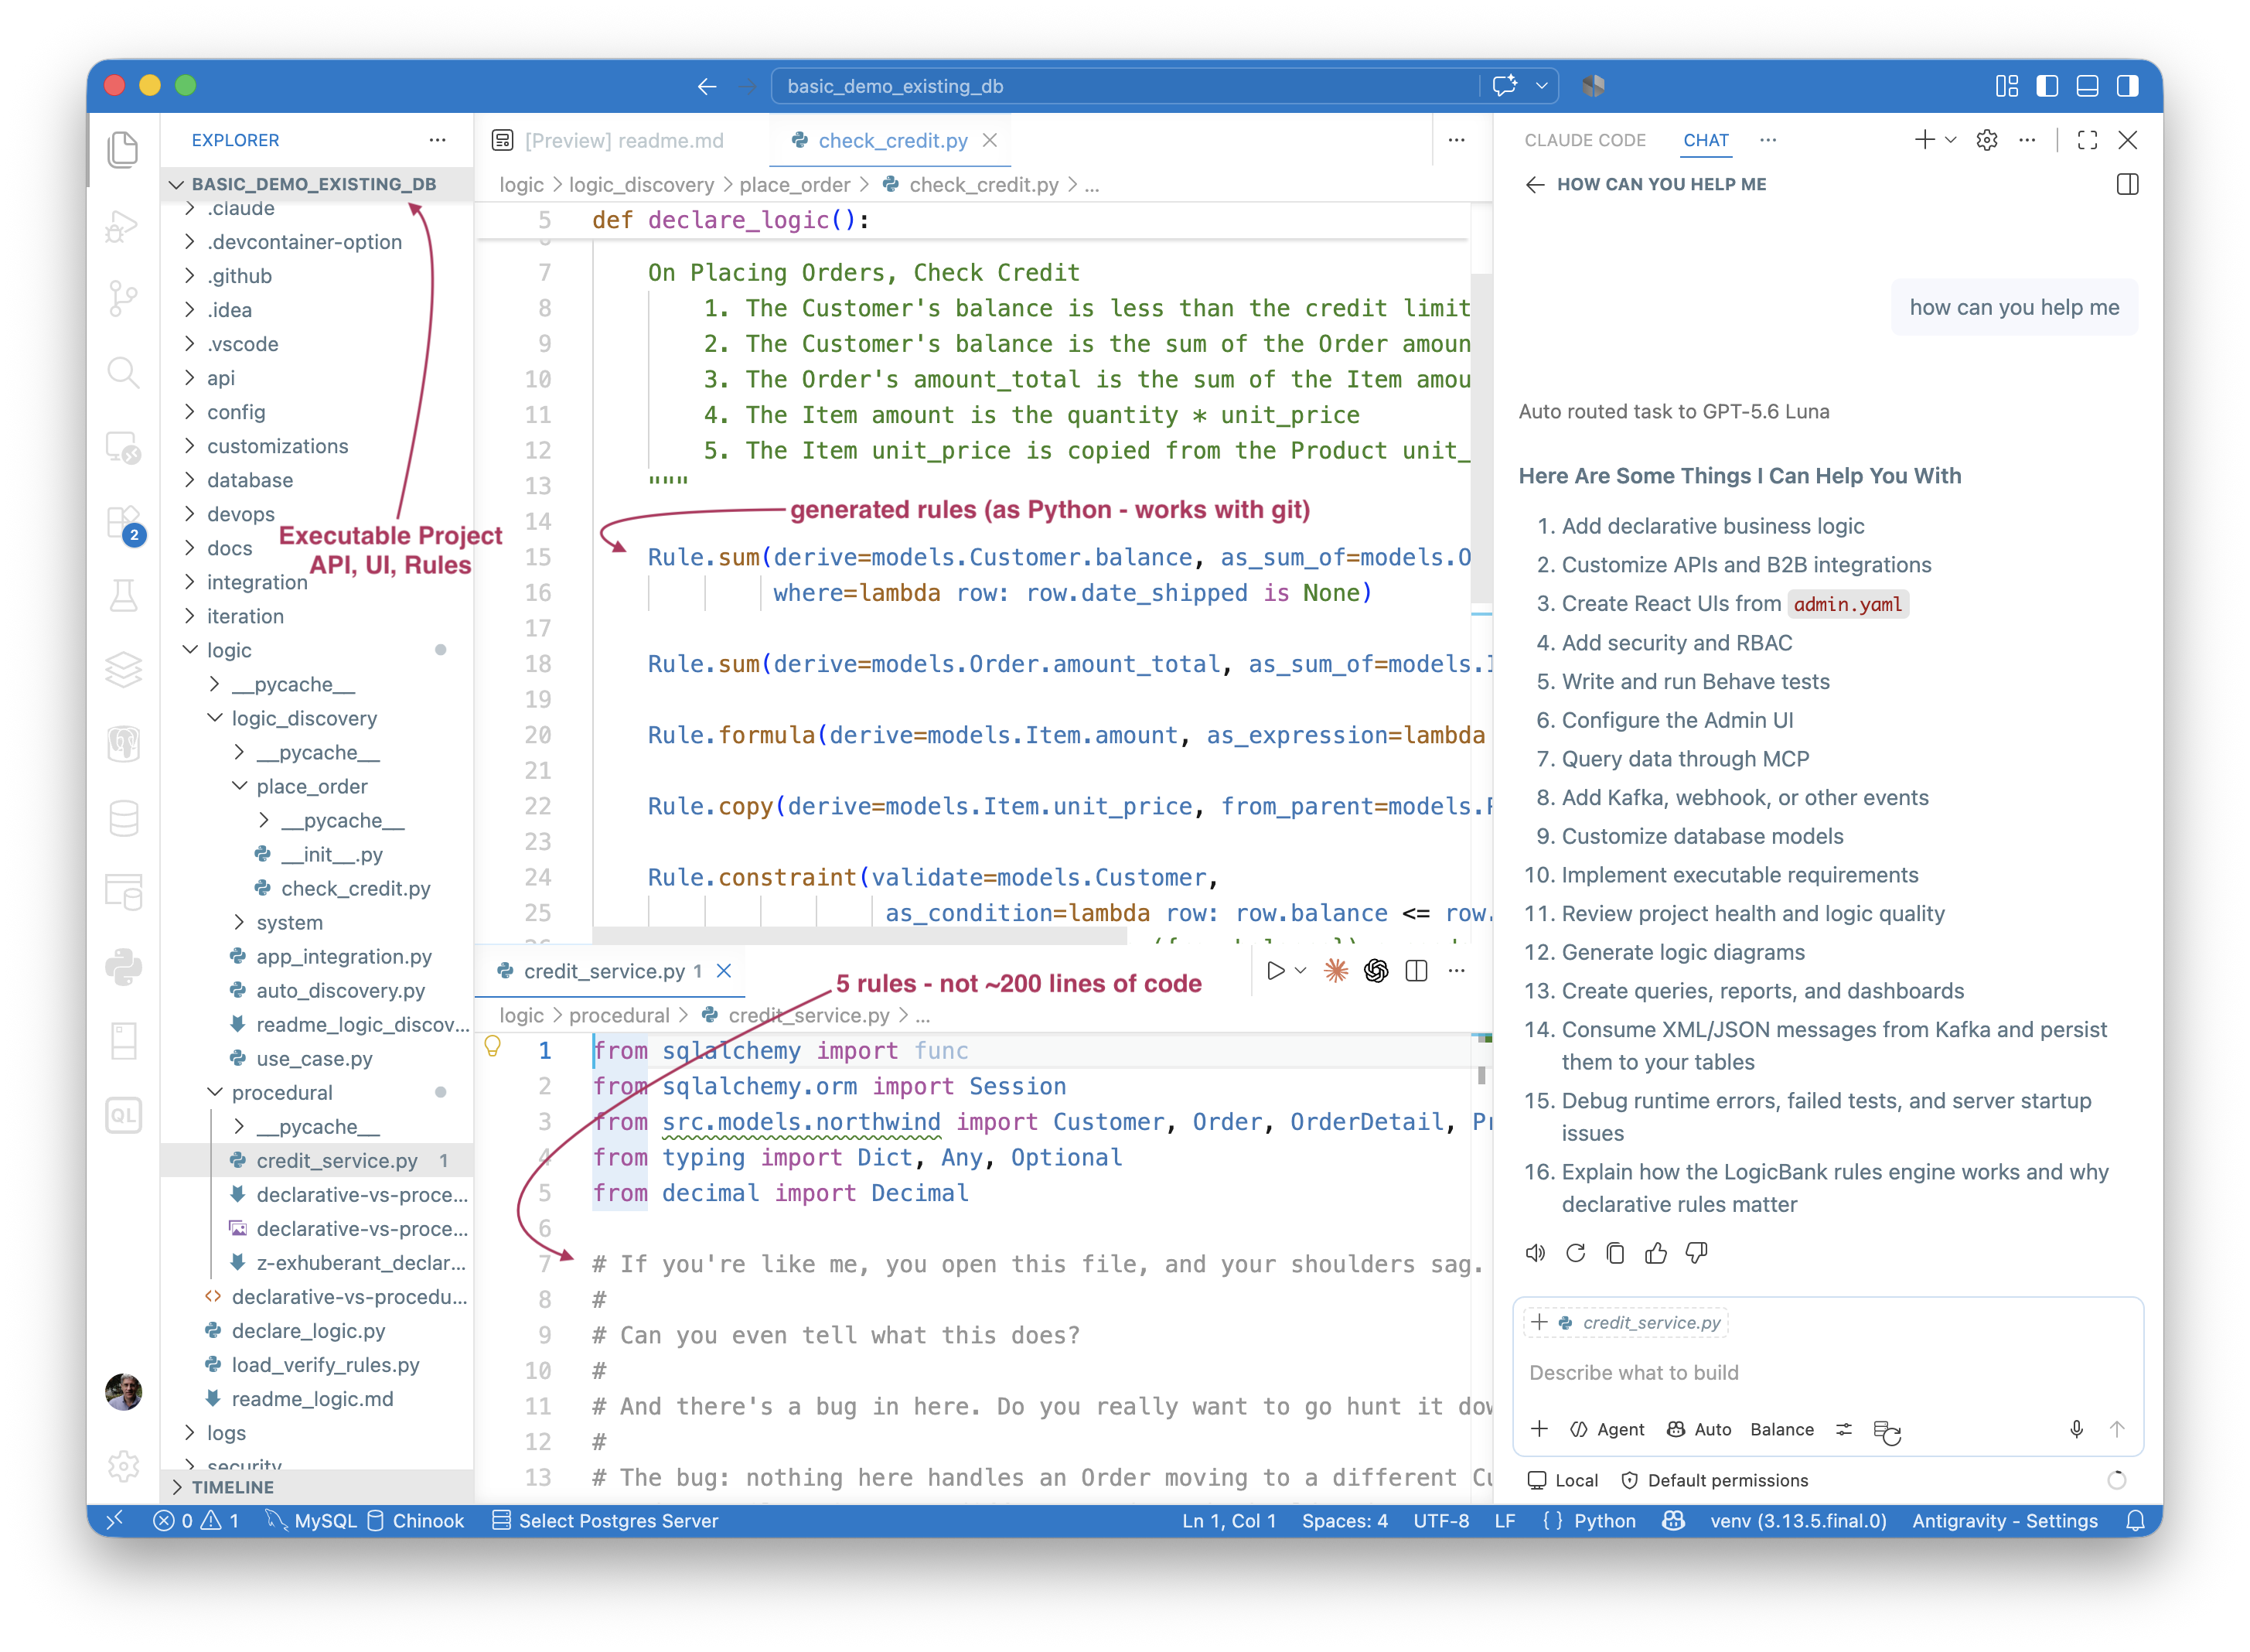Toggle the primary sidebar visibility

coord(2047,86)
